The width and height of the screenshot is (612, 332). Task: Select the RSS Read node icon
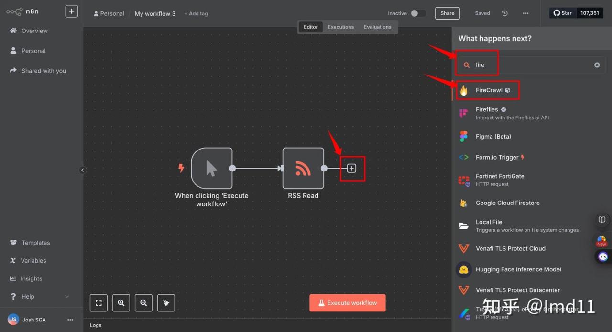303,168
